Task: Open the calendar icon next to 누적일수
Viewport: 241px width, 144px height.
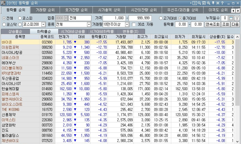Action: (x=231, y=18)
